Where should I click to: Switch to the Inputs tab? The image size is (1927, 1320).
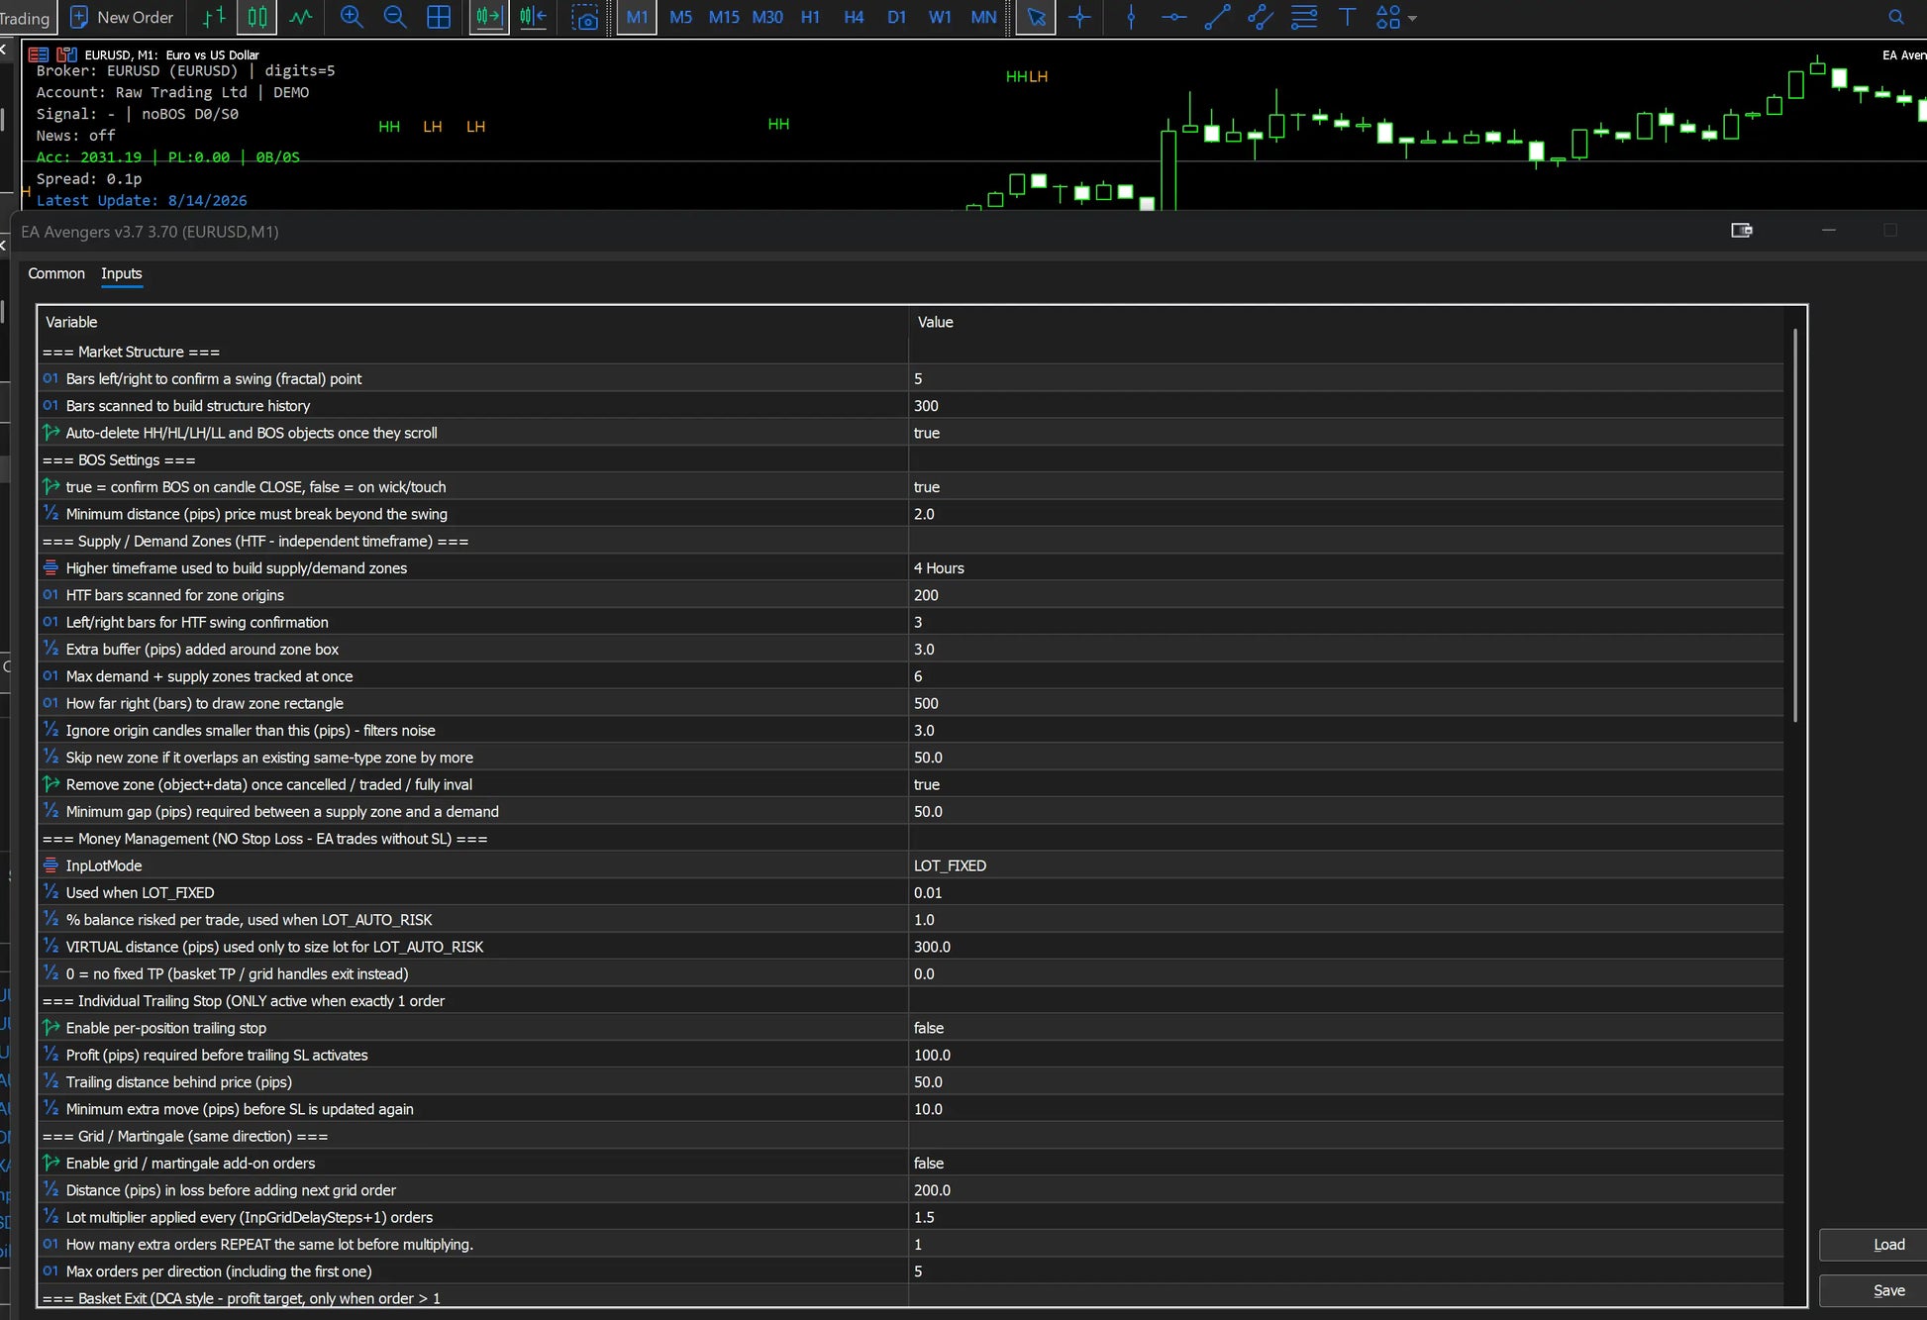122,273
